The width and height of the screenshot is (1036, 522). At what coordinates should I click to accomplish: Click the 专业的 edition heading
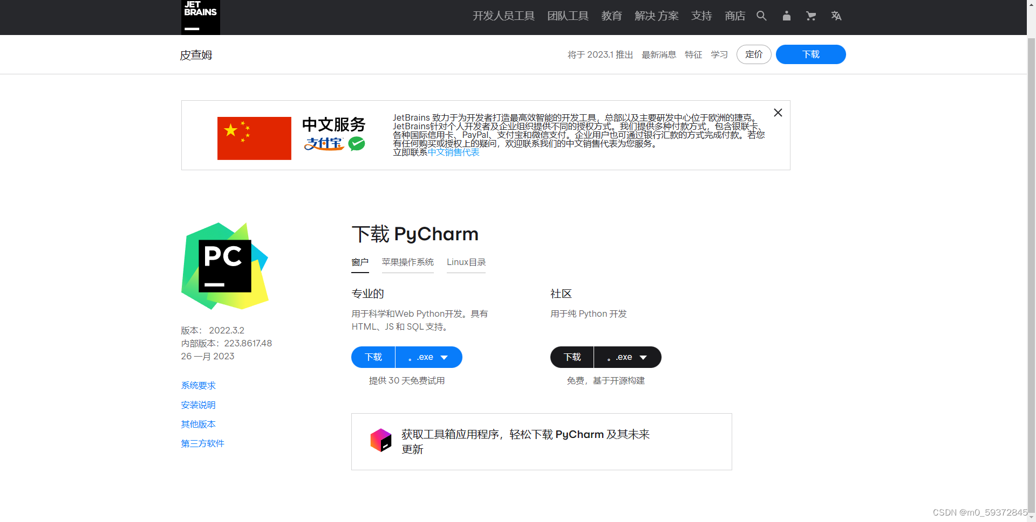click(x=367, y=294)
